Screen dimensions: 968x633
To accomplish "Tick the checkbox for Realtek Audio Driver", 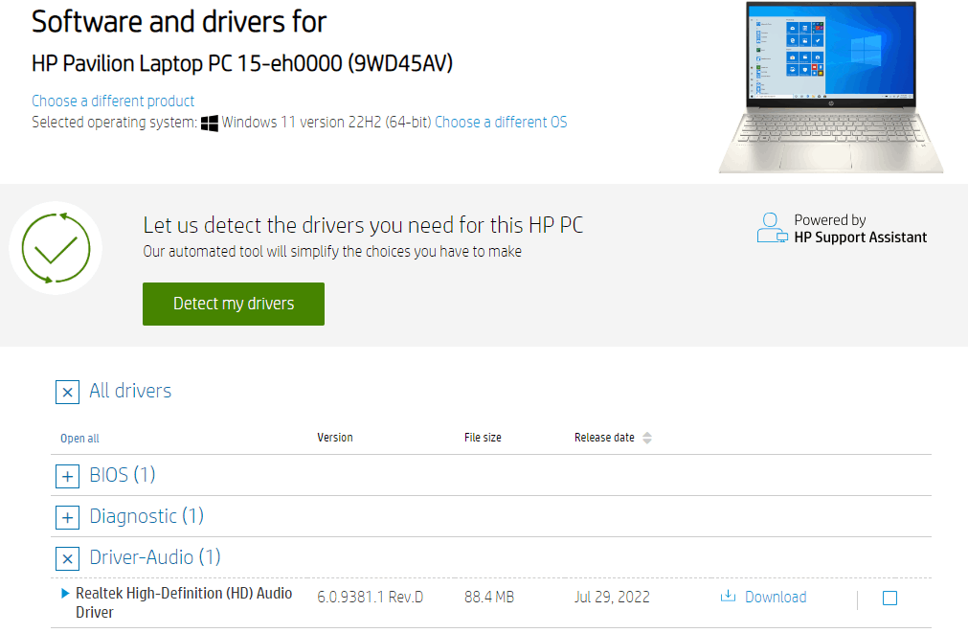I will (x=889, y=598).
